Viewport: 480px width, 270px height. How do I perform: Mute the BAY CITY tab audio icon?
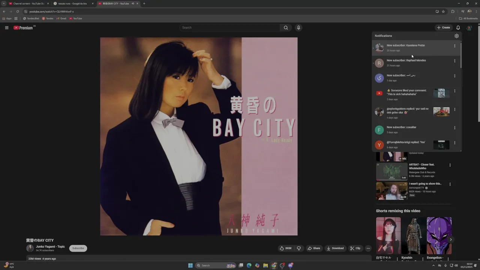(132, 3)
